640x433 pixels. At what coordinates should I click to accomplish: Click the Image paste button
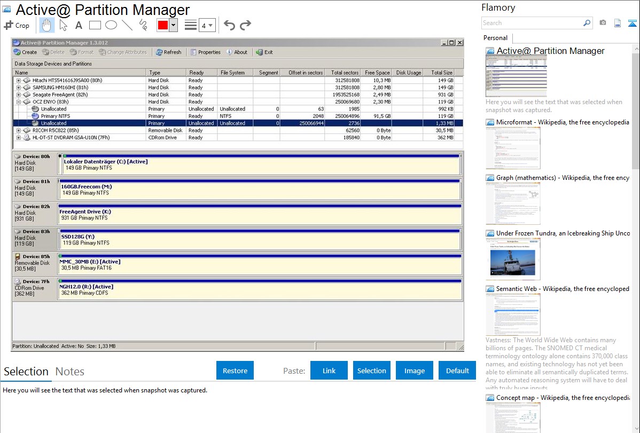[415, 371]
